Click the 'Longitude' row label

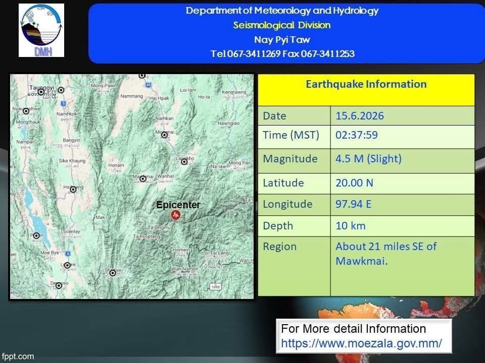287,204
